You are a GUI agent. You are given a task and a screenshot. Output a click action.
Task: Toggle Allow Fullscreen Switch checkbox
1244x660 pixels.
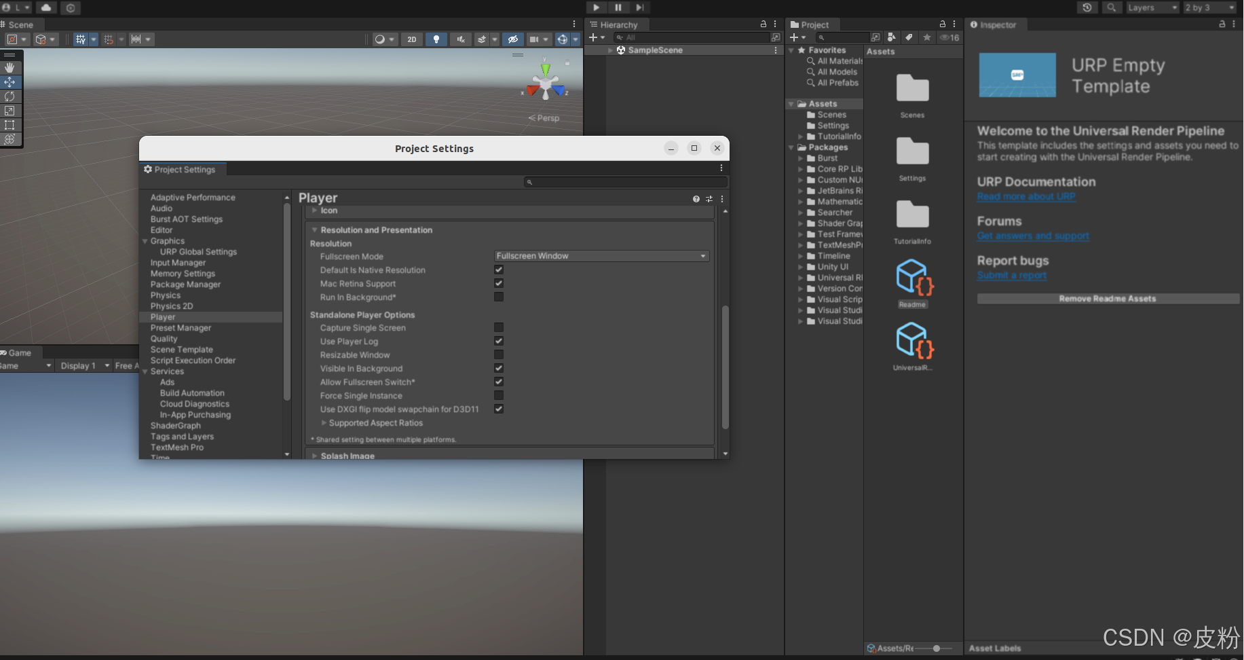[499, 382]
